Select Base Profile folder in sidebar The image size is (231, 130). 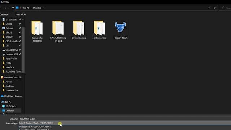pos(11,58)
